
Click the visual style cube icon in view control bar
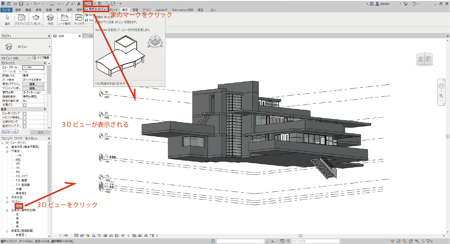tap(82, 236)
